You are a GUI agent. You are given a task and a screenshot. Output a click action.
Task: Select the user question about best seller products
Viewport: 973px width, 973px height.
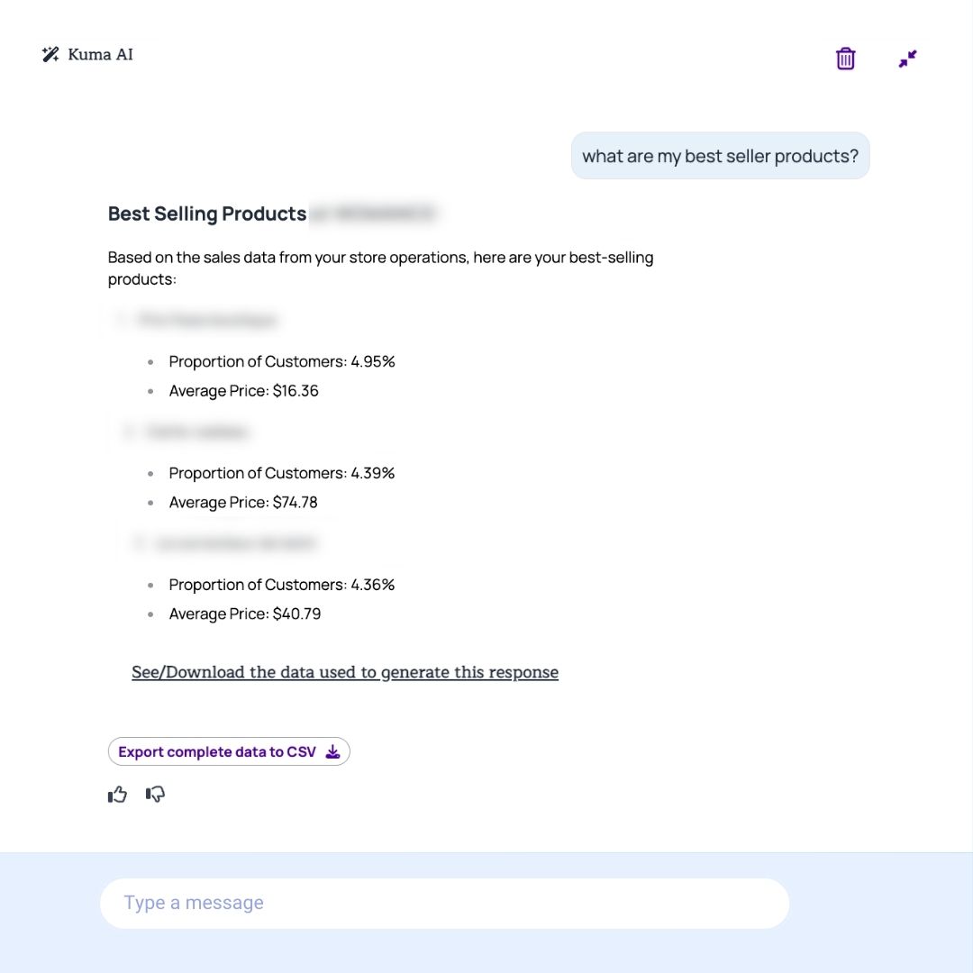coord(721,156)
